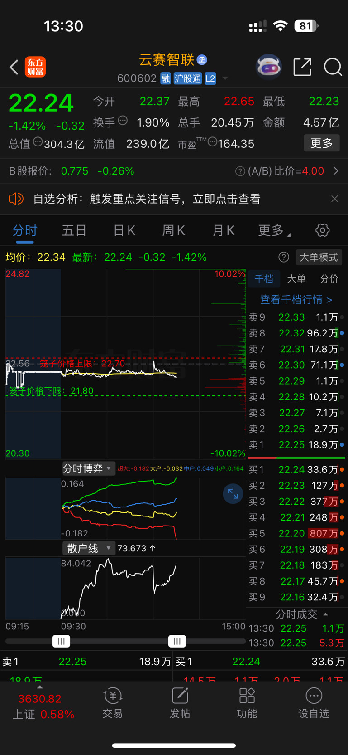Viewport: 348px width, 755px height.
Task: Select the 买3 22.22 row
Action: (296, 502)
